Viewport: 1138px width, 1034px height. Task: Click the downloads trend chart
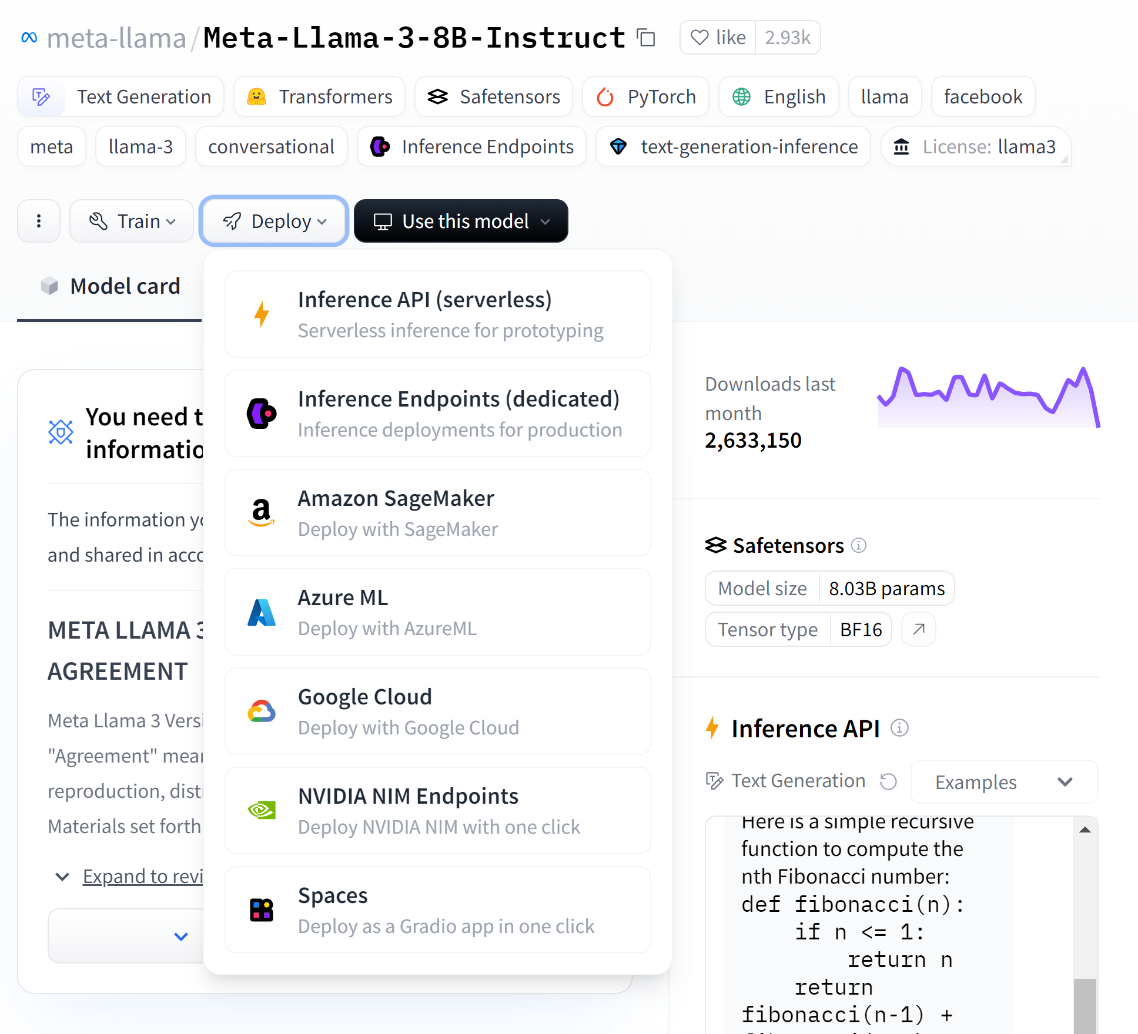pos(988,398)
